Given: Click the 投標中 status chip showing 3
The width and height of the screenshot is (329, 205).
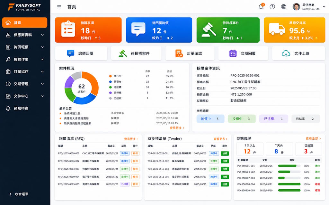Looking at the screenshot, I should pos(242,119).
